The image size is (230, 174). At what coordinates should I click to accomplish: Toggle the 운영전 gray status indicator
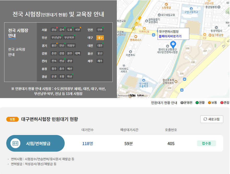(x=181, y=102)
